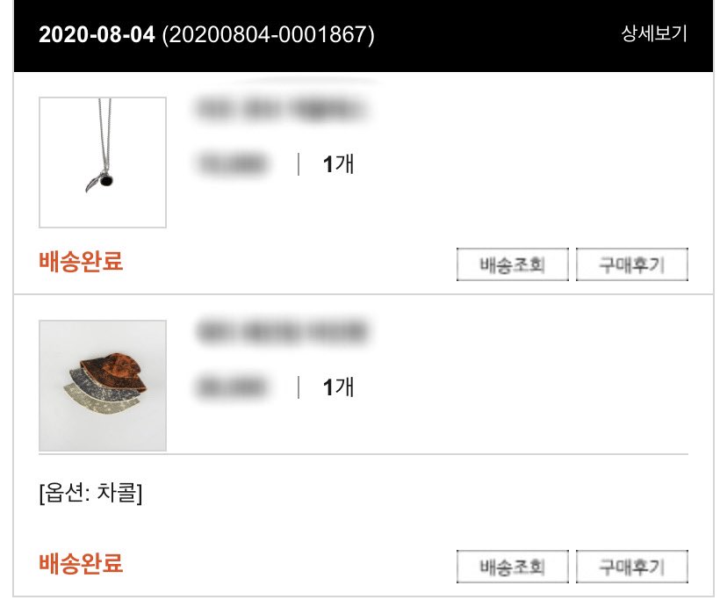The height and width of the screenshot is (600, 727).
Task: Click 배송조회 for the necklace order
Action: [x=512, y=263]
